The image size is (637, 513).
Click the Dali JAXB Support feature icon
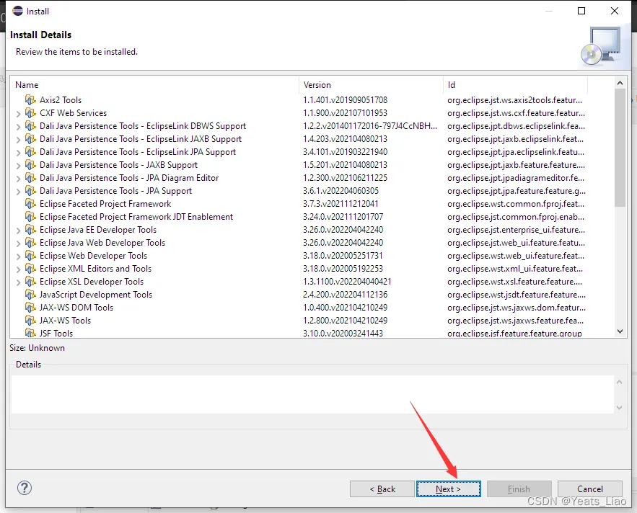pyautogui.click(x=30, y=165)
